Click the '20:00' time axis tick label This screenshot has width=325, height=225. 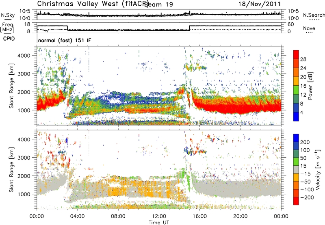tap(240, 216)
